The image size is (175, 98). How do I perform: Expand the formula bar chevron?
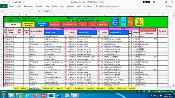(173, 11)
